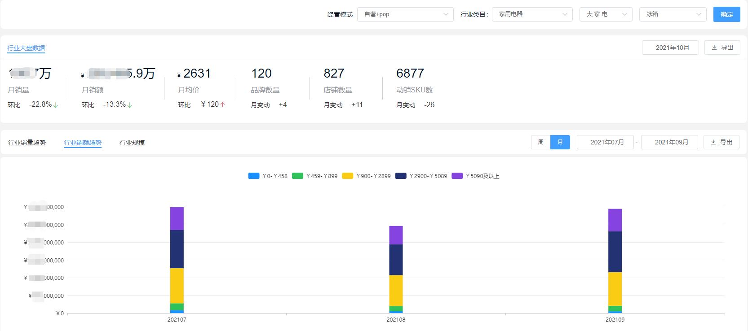748x331 pixels.
Task: Click download icon in top 导出 button
Action: click(714, 48)
